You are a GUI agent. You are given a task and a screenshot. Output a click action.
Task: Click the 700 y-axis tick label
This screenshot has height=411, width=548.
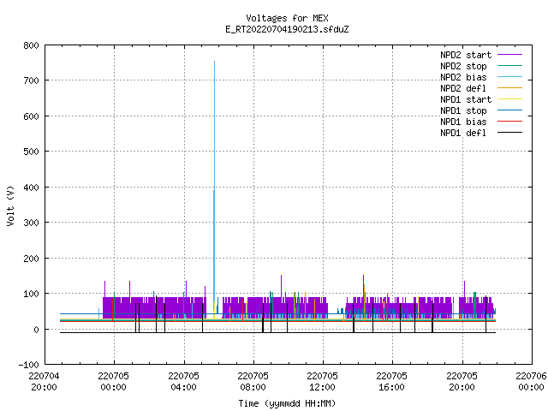(31, 80)
